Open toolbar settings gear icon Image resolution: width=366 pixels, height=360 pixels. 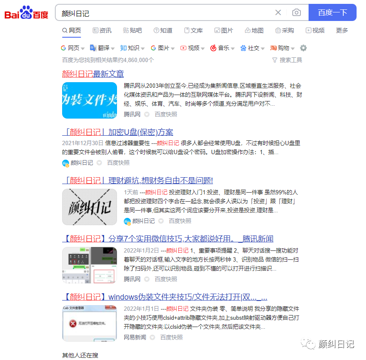[x=303, y=48]
